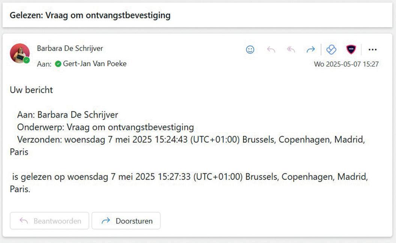Click the green status icon before Gert-Jan
The height and width of the screenshot is (243, 396).
click(58, 64)
